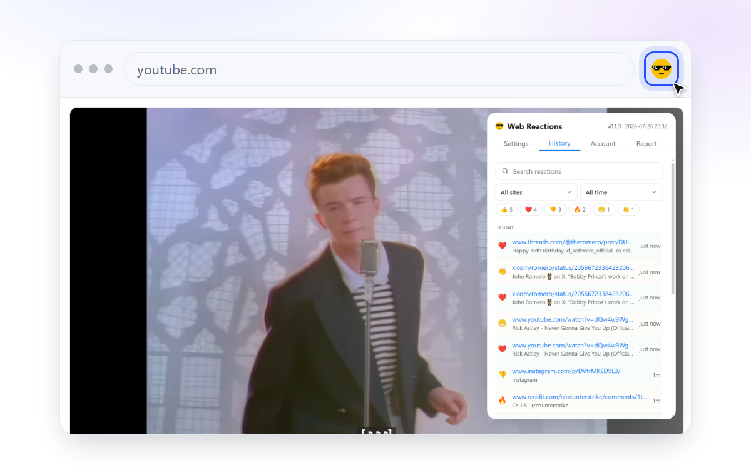Open the www.instagram.com/p/DVtrMKED9L3/ link
The height and width of the screenshot is (475, 751).
click(566, 371)
